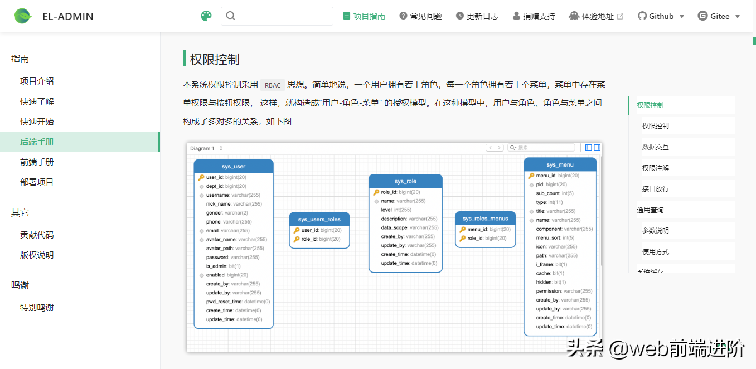756x369 pixels.
Task: Select 后端手册 in the sidebar
Action: (x=37, y=142)
